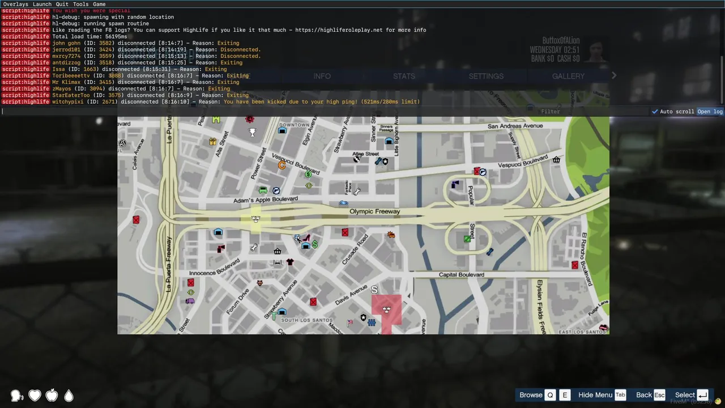Select the orange car blip near Crusade Road
Viewport: 725px width, 408px height.
pos(390,234)
